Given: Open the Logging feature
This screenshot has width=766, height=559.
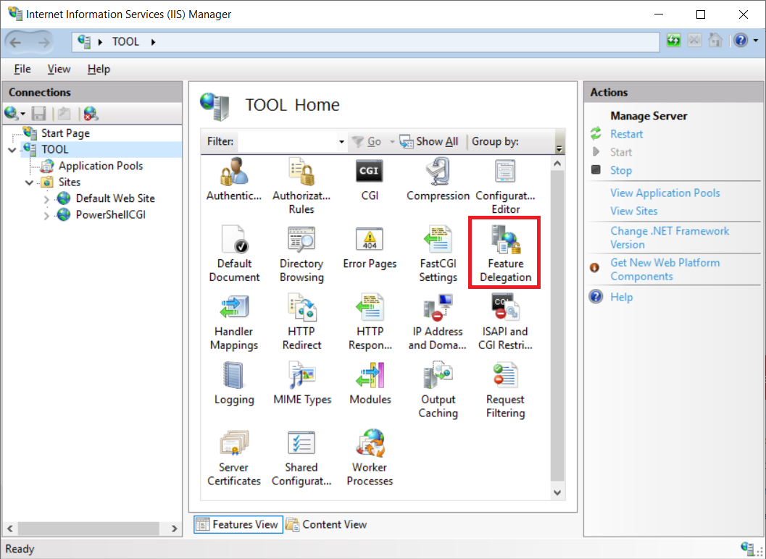Looking at the screenshot, I should 234,383.
